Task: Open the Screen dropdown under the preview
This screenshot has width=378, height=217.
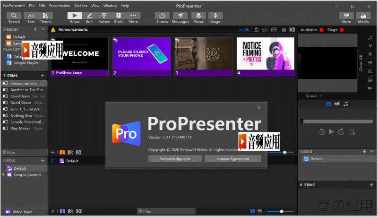Action: coord(314,96)
